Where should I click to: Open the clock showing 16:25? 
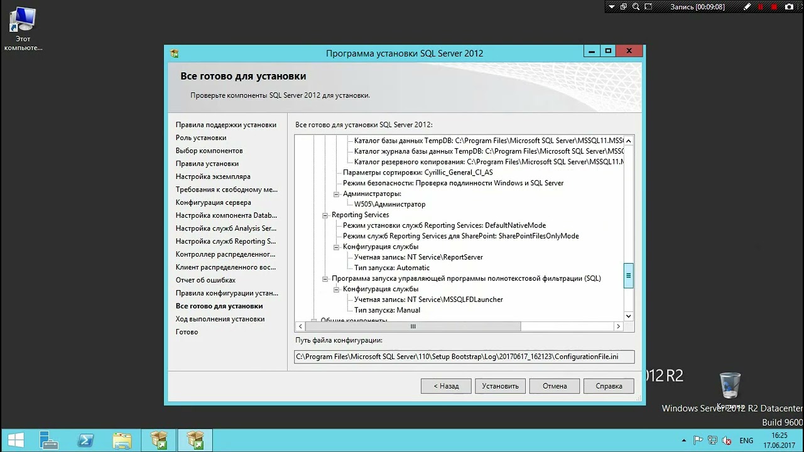pyautogui.click(x=780, y=440)
